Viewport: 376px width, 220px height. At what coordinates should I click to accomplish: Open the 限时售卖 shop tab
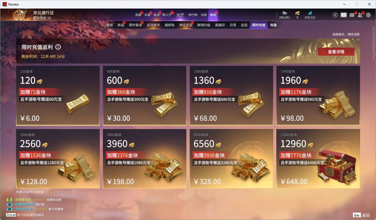(x=136, y=25)
